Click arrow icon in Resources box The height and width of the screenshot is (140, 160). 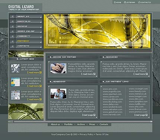[147, 74]
